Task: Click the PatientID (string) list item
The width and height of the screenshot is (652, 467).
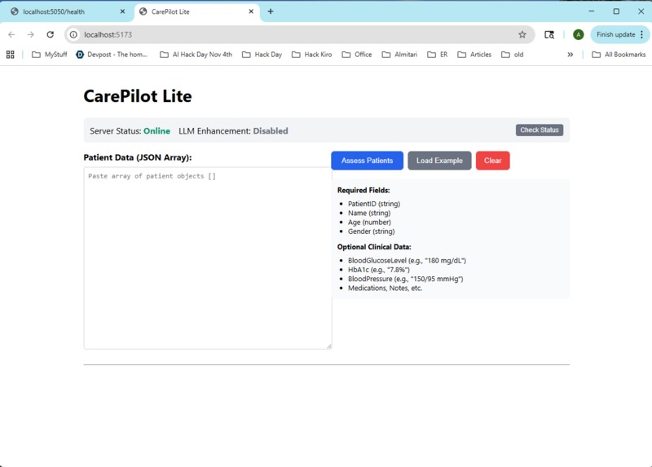Action: coord(374,204)
